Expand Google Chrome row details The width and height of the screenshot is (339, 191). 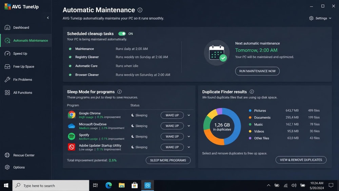189,115
